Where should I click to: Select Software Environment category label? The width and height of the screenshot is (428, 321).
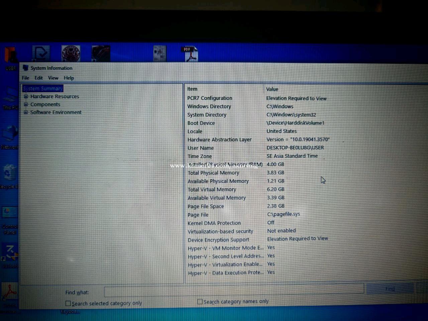(x=56, y=112)
